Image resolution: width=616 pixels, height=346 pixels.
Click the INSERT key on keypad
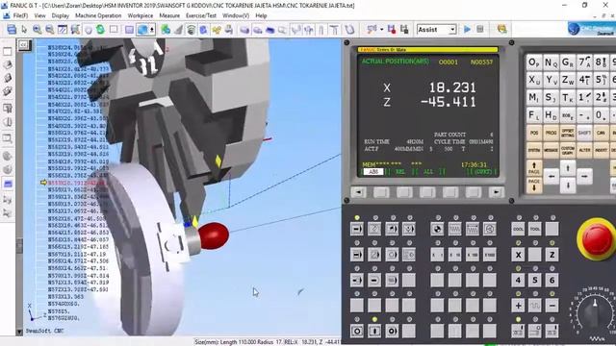pyautogui.click(x=601, y=150)
